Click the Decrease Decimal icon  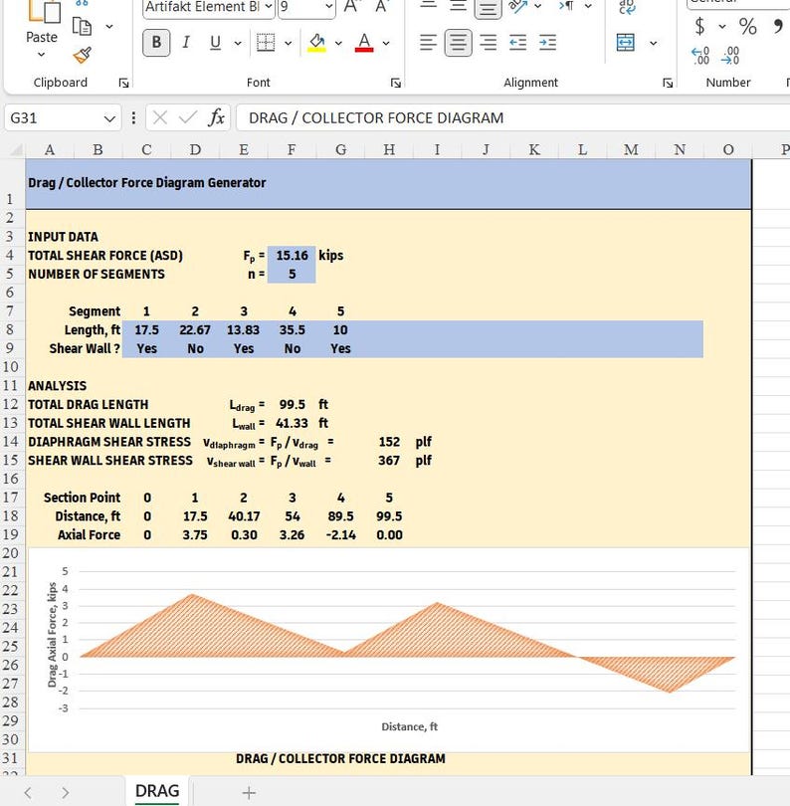coord(730,56)
